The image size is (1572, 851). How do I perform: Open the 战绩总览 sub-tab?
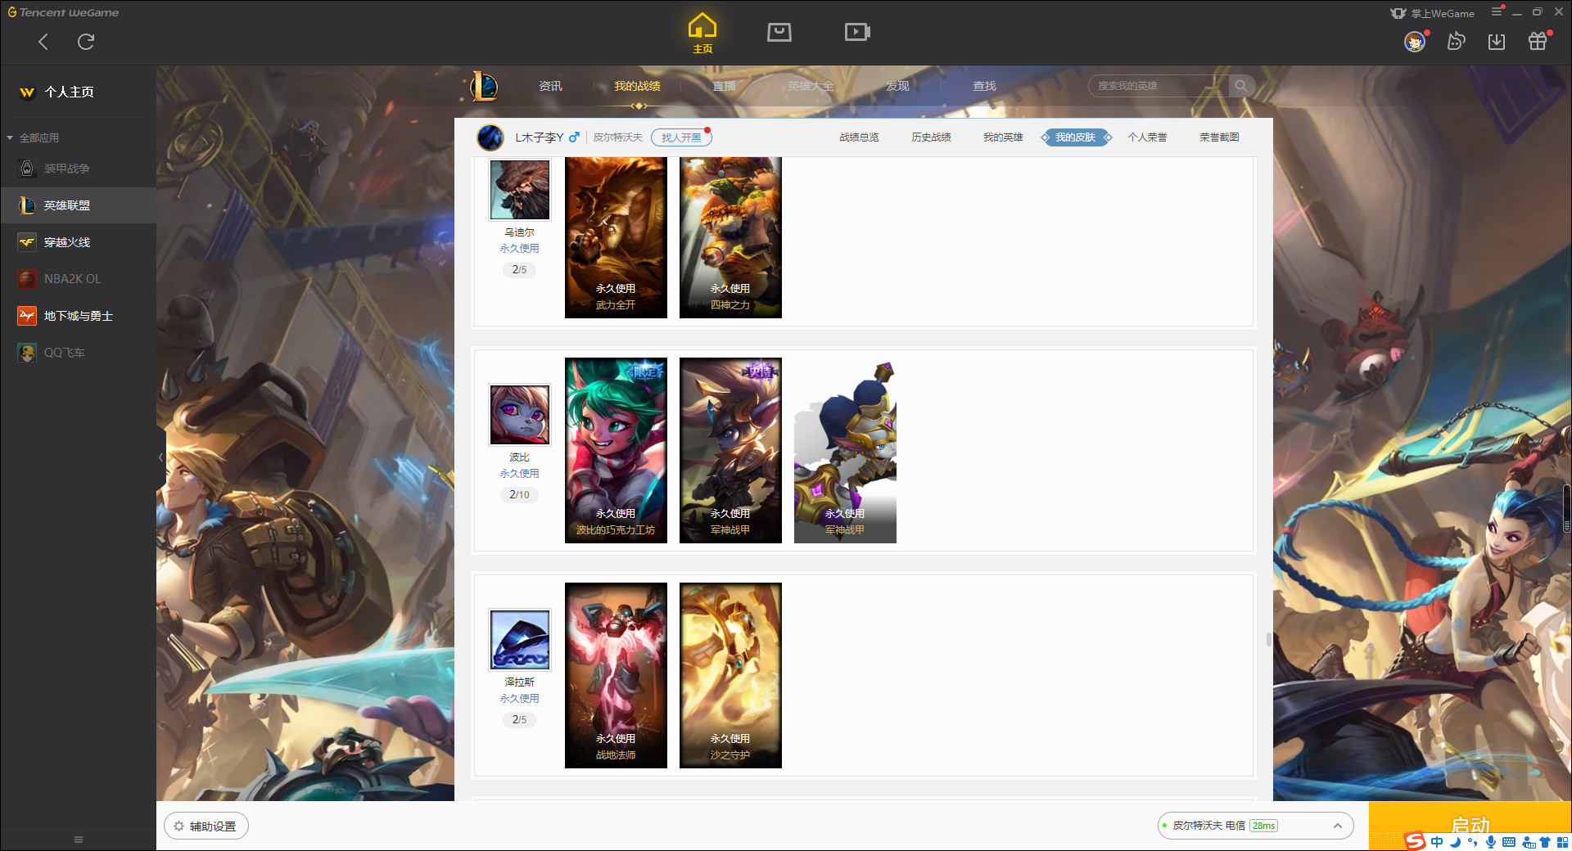coord(859,137)
